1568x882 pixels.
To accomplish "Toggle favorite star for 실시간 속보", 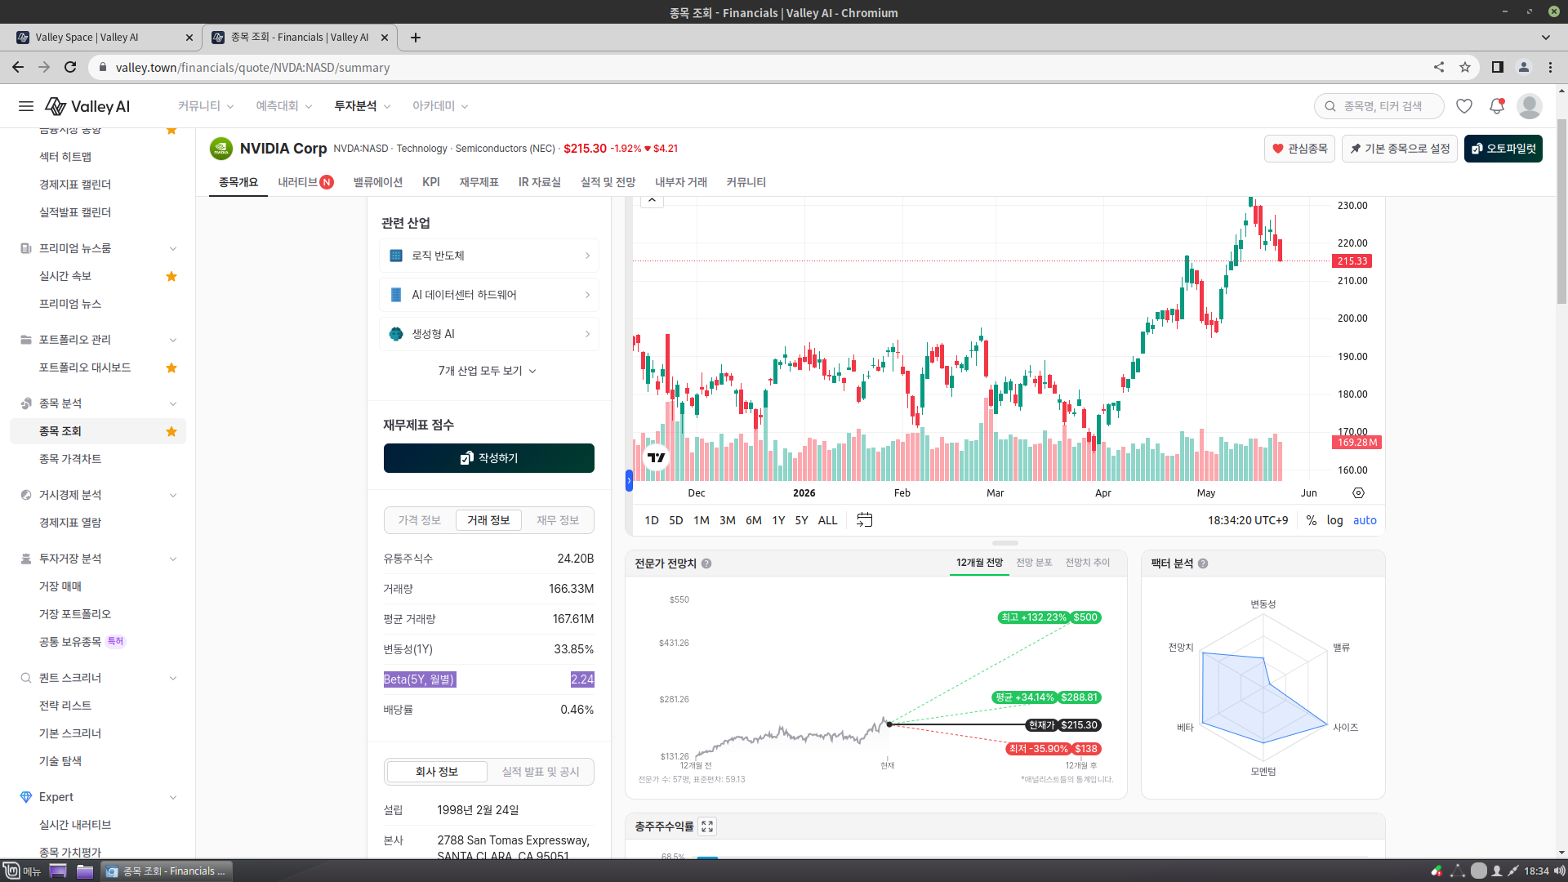I will click(x=171, y=276).
